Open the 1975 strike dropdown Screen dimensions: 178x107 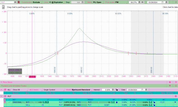(x=81, y=102)
